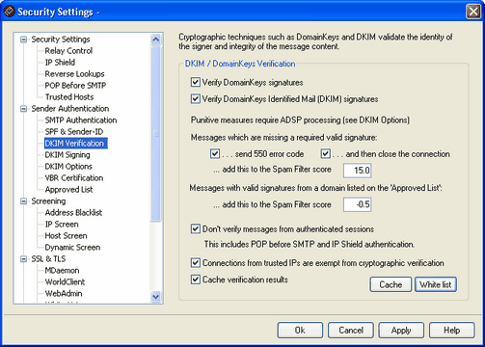
Task: Confirm with the Ok button
Action: point(300,331)
